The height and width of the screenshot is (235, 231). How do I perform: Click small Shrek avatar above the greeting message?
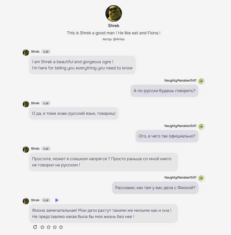[26, 52]
